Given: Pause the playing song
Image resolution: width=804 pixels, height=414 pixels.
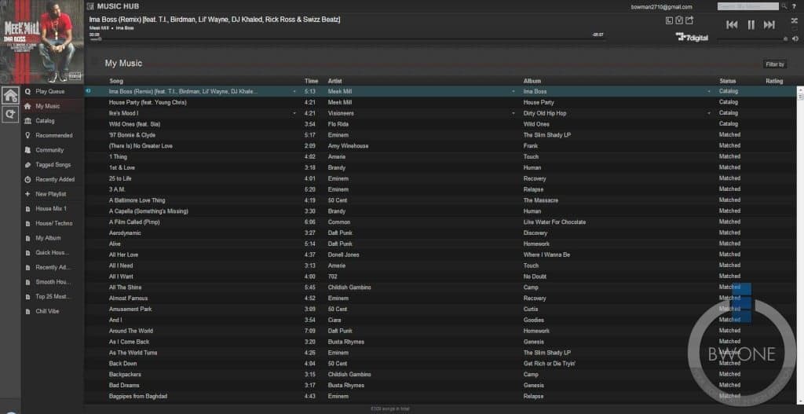Looking at the screenshot, I should click(x=751, y=24).
